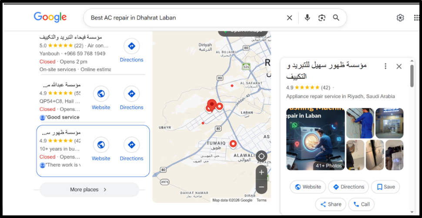Open Website of the second listing

point(101,98)
